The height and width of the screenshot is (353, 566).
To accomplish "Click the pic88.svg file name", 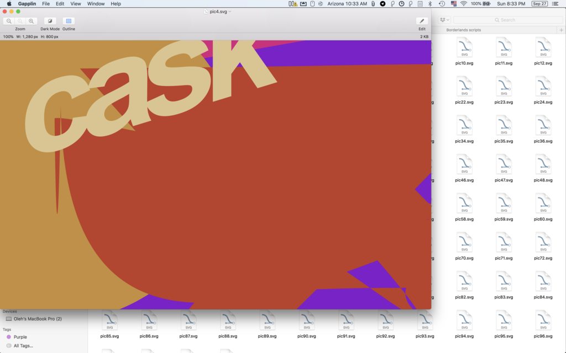I will click(x=228, y=336).
